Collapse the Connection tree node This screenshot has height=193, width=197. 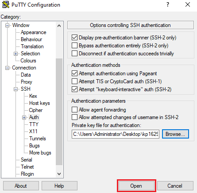7,68
